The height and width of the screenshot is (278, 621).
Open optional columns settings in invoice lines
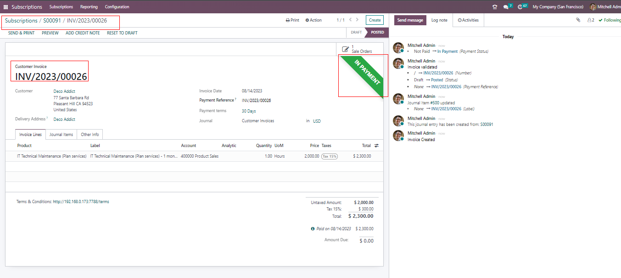click(376, 146)
